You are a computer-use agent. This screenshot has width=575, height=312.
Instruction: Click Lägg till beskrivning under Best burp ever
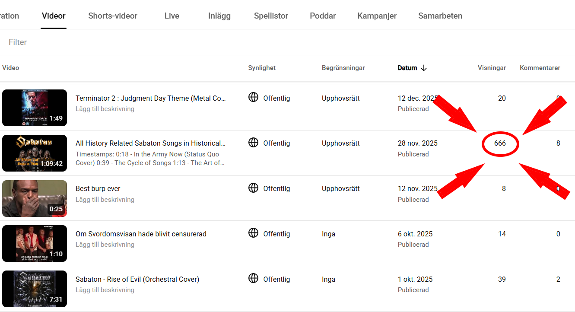click(105, 200)
